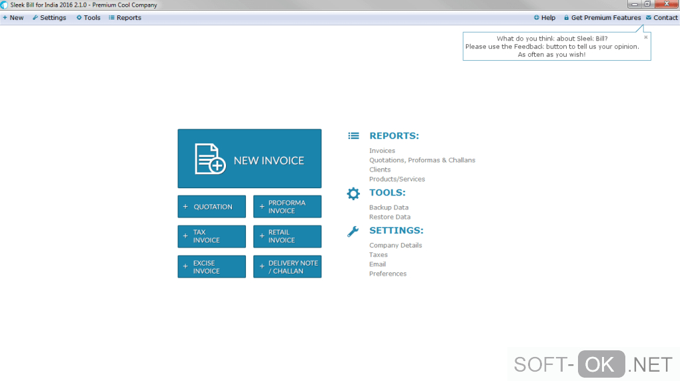
Task: Open Company Details settings
Action: pyautogui.click(x=395, y=245)
